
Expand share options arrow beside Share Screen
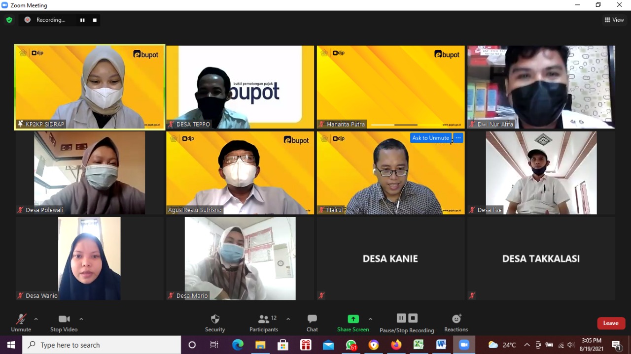[x=370, y=319]
